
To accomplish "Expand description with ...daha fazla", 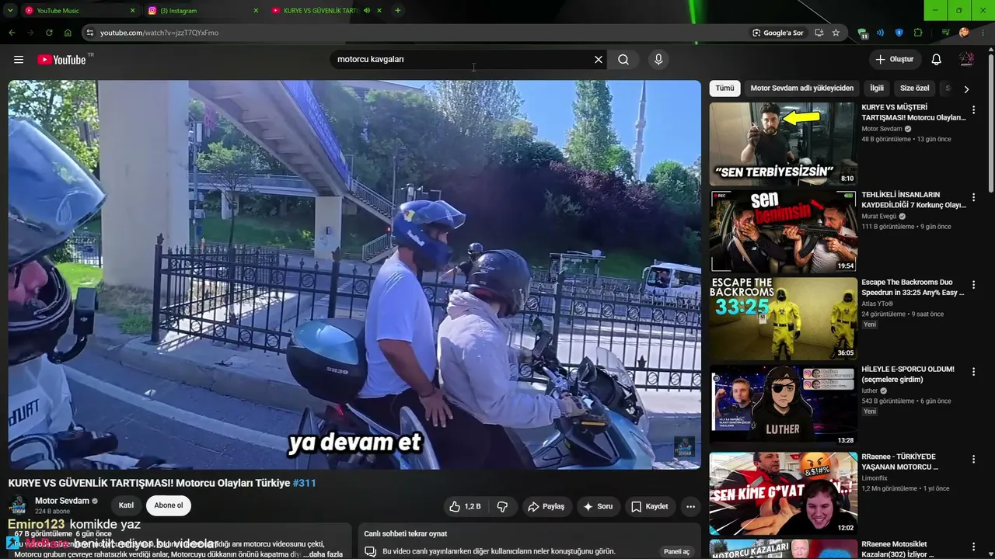I will tap(323, 554).
